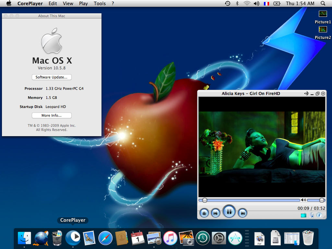The image size is (332, 249).
Task: Open System Preferences in the Dock
Action: pyautogui.click(x=219, y=238)
